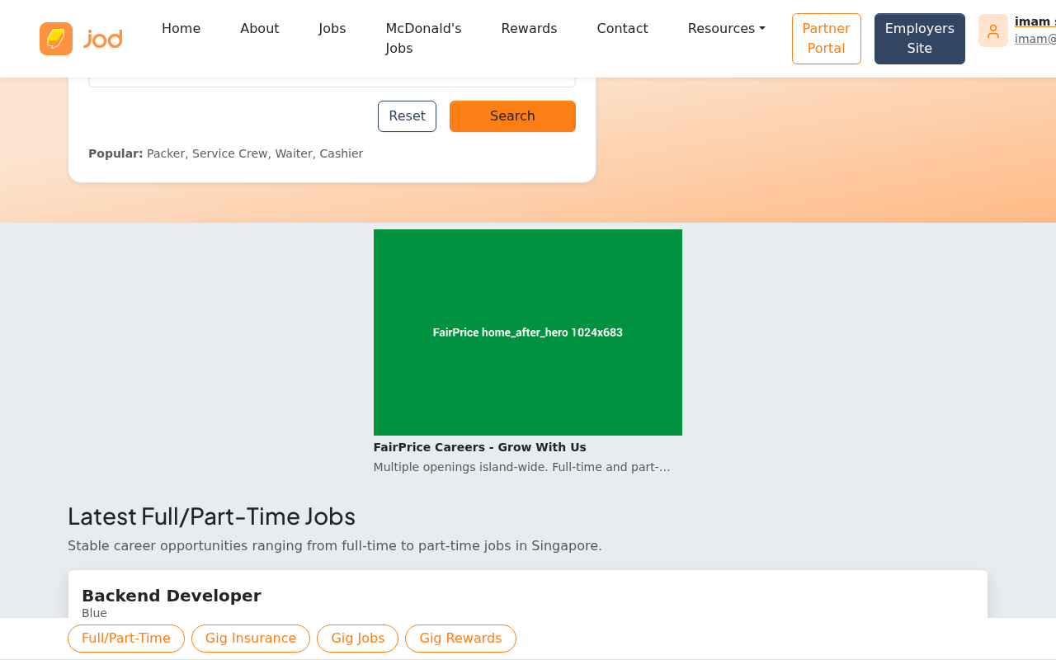Open the Contact page

622,29
